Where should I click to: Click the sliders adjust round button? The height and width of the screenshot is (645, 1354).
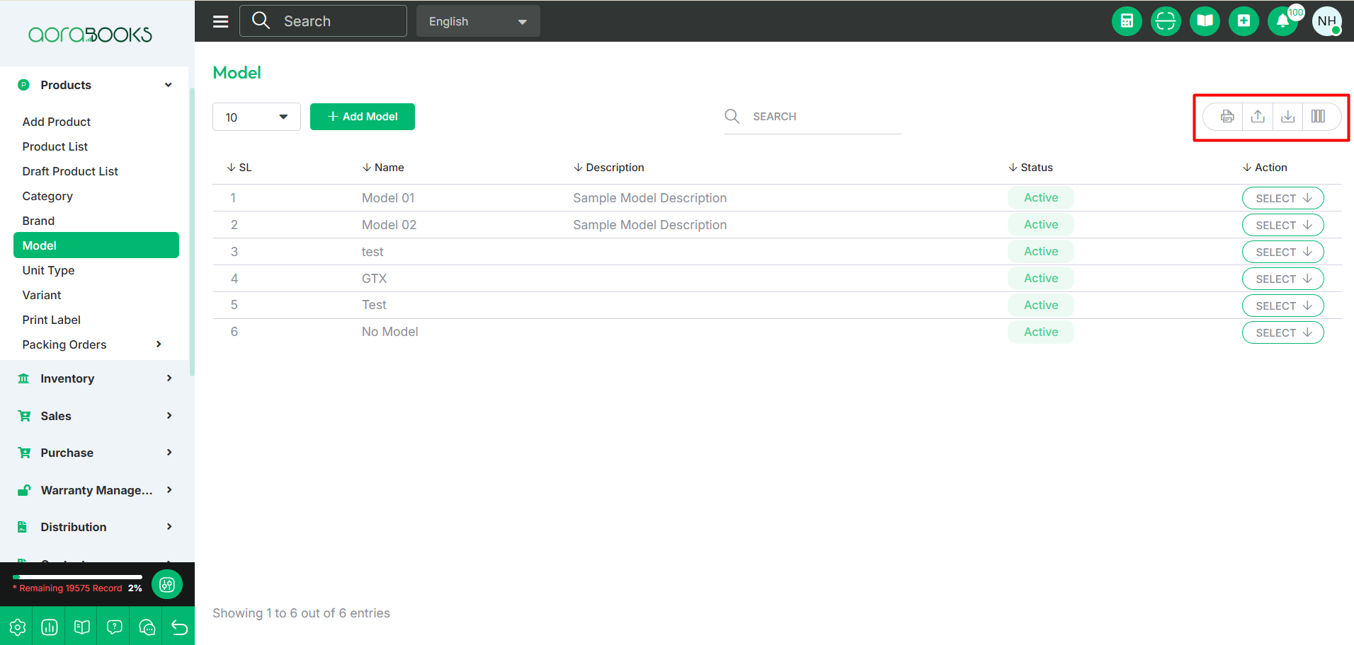click(x=167, y=584)
